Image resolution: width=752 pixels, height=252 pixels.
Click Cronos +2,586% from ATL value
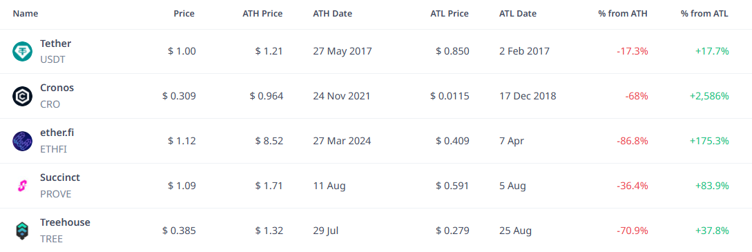709,96
